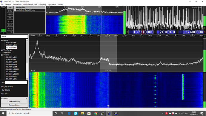Open the Audio Out Default Device field
Screen dimensions: 206x116
tap(35, 10)
